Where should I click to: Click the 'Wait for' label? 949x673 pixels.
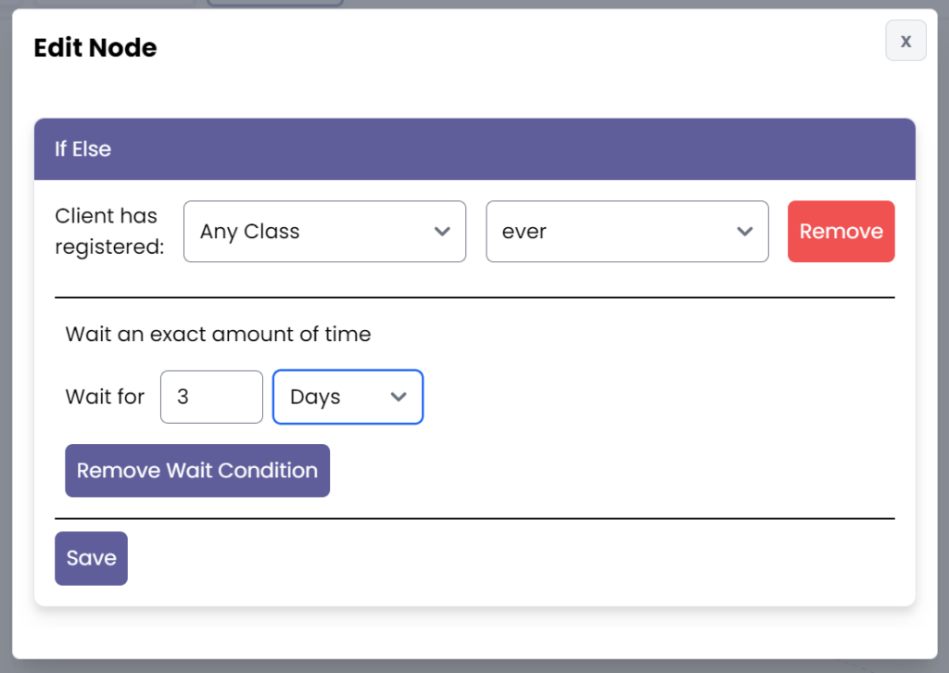[105, 397]
